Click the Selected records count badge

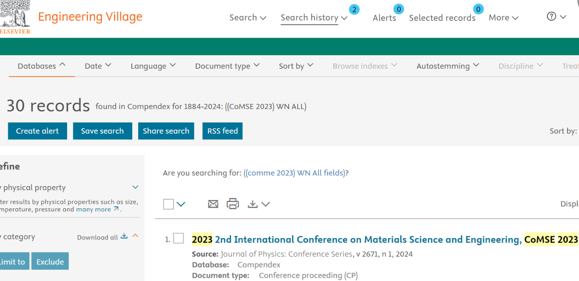[478, 9]
